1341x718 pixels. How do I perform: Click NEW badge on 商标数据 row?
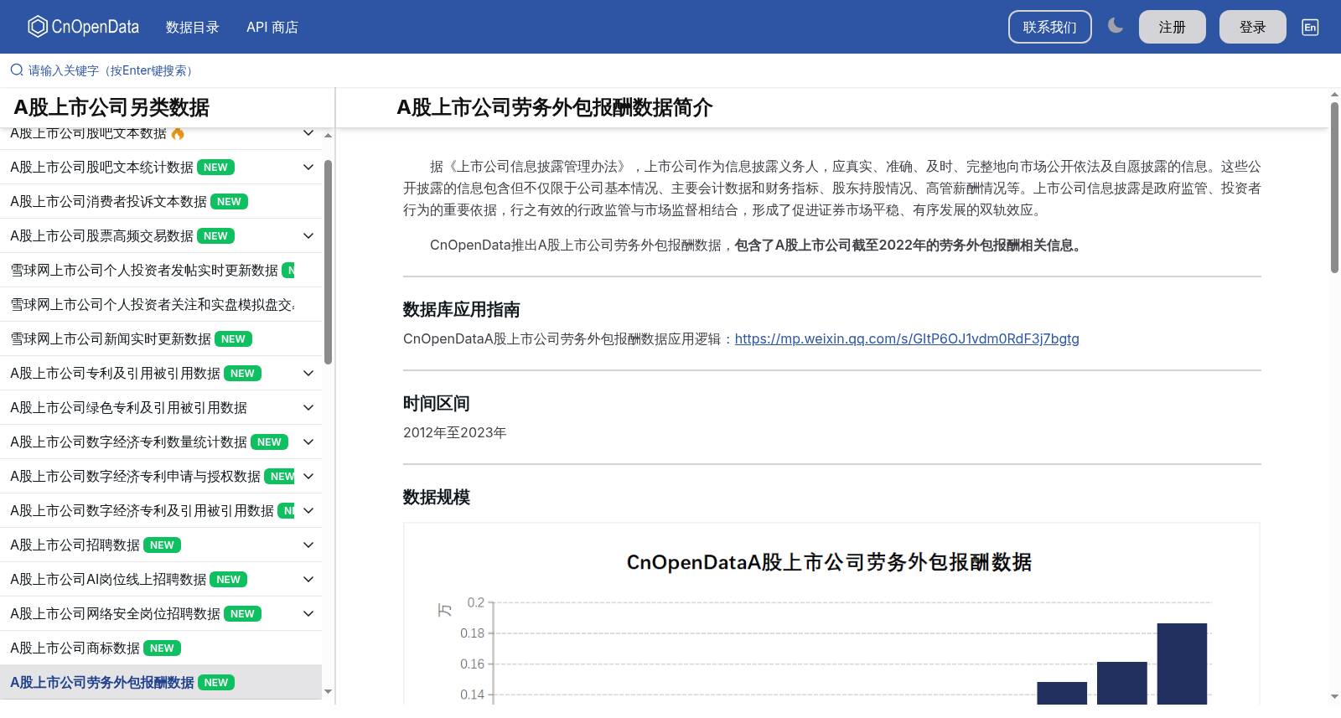(x=162, y=648)
